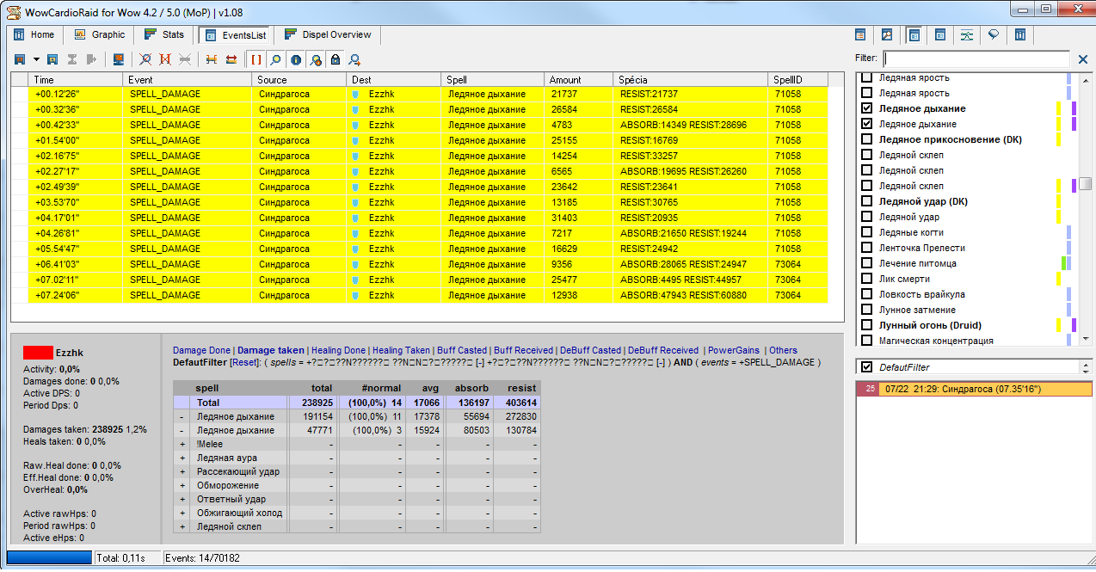Screen dimensions: 1096x572
Task: Click the red double-arrow swap toolbar icon
Action: (x=231, y=59)
